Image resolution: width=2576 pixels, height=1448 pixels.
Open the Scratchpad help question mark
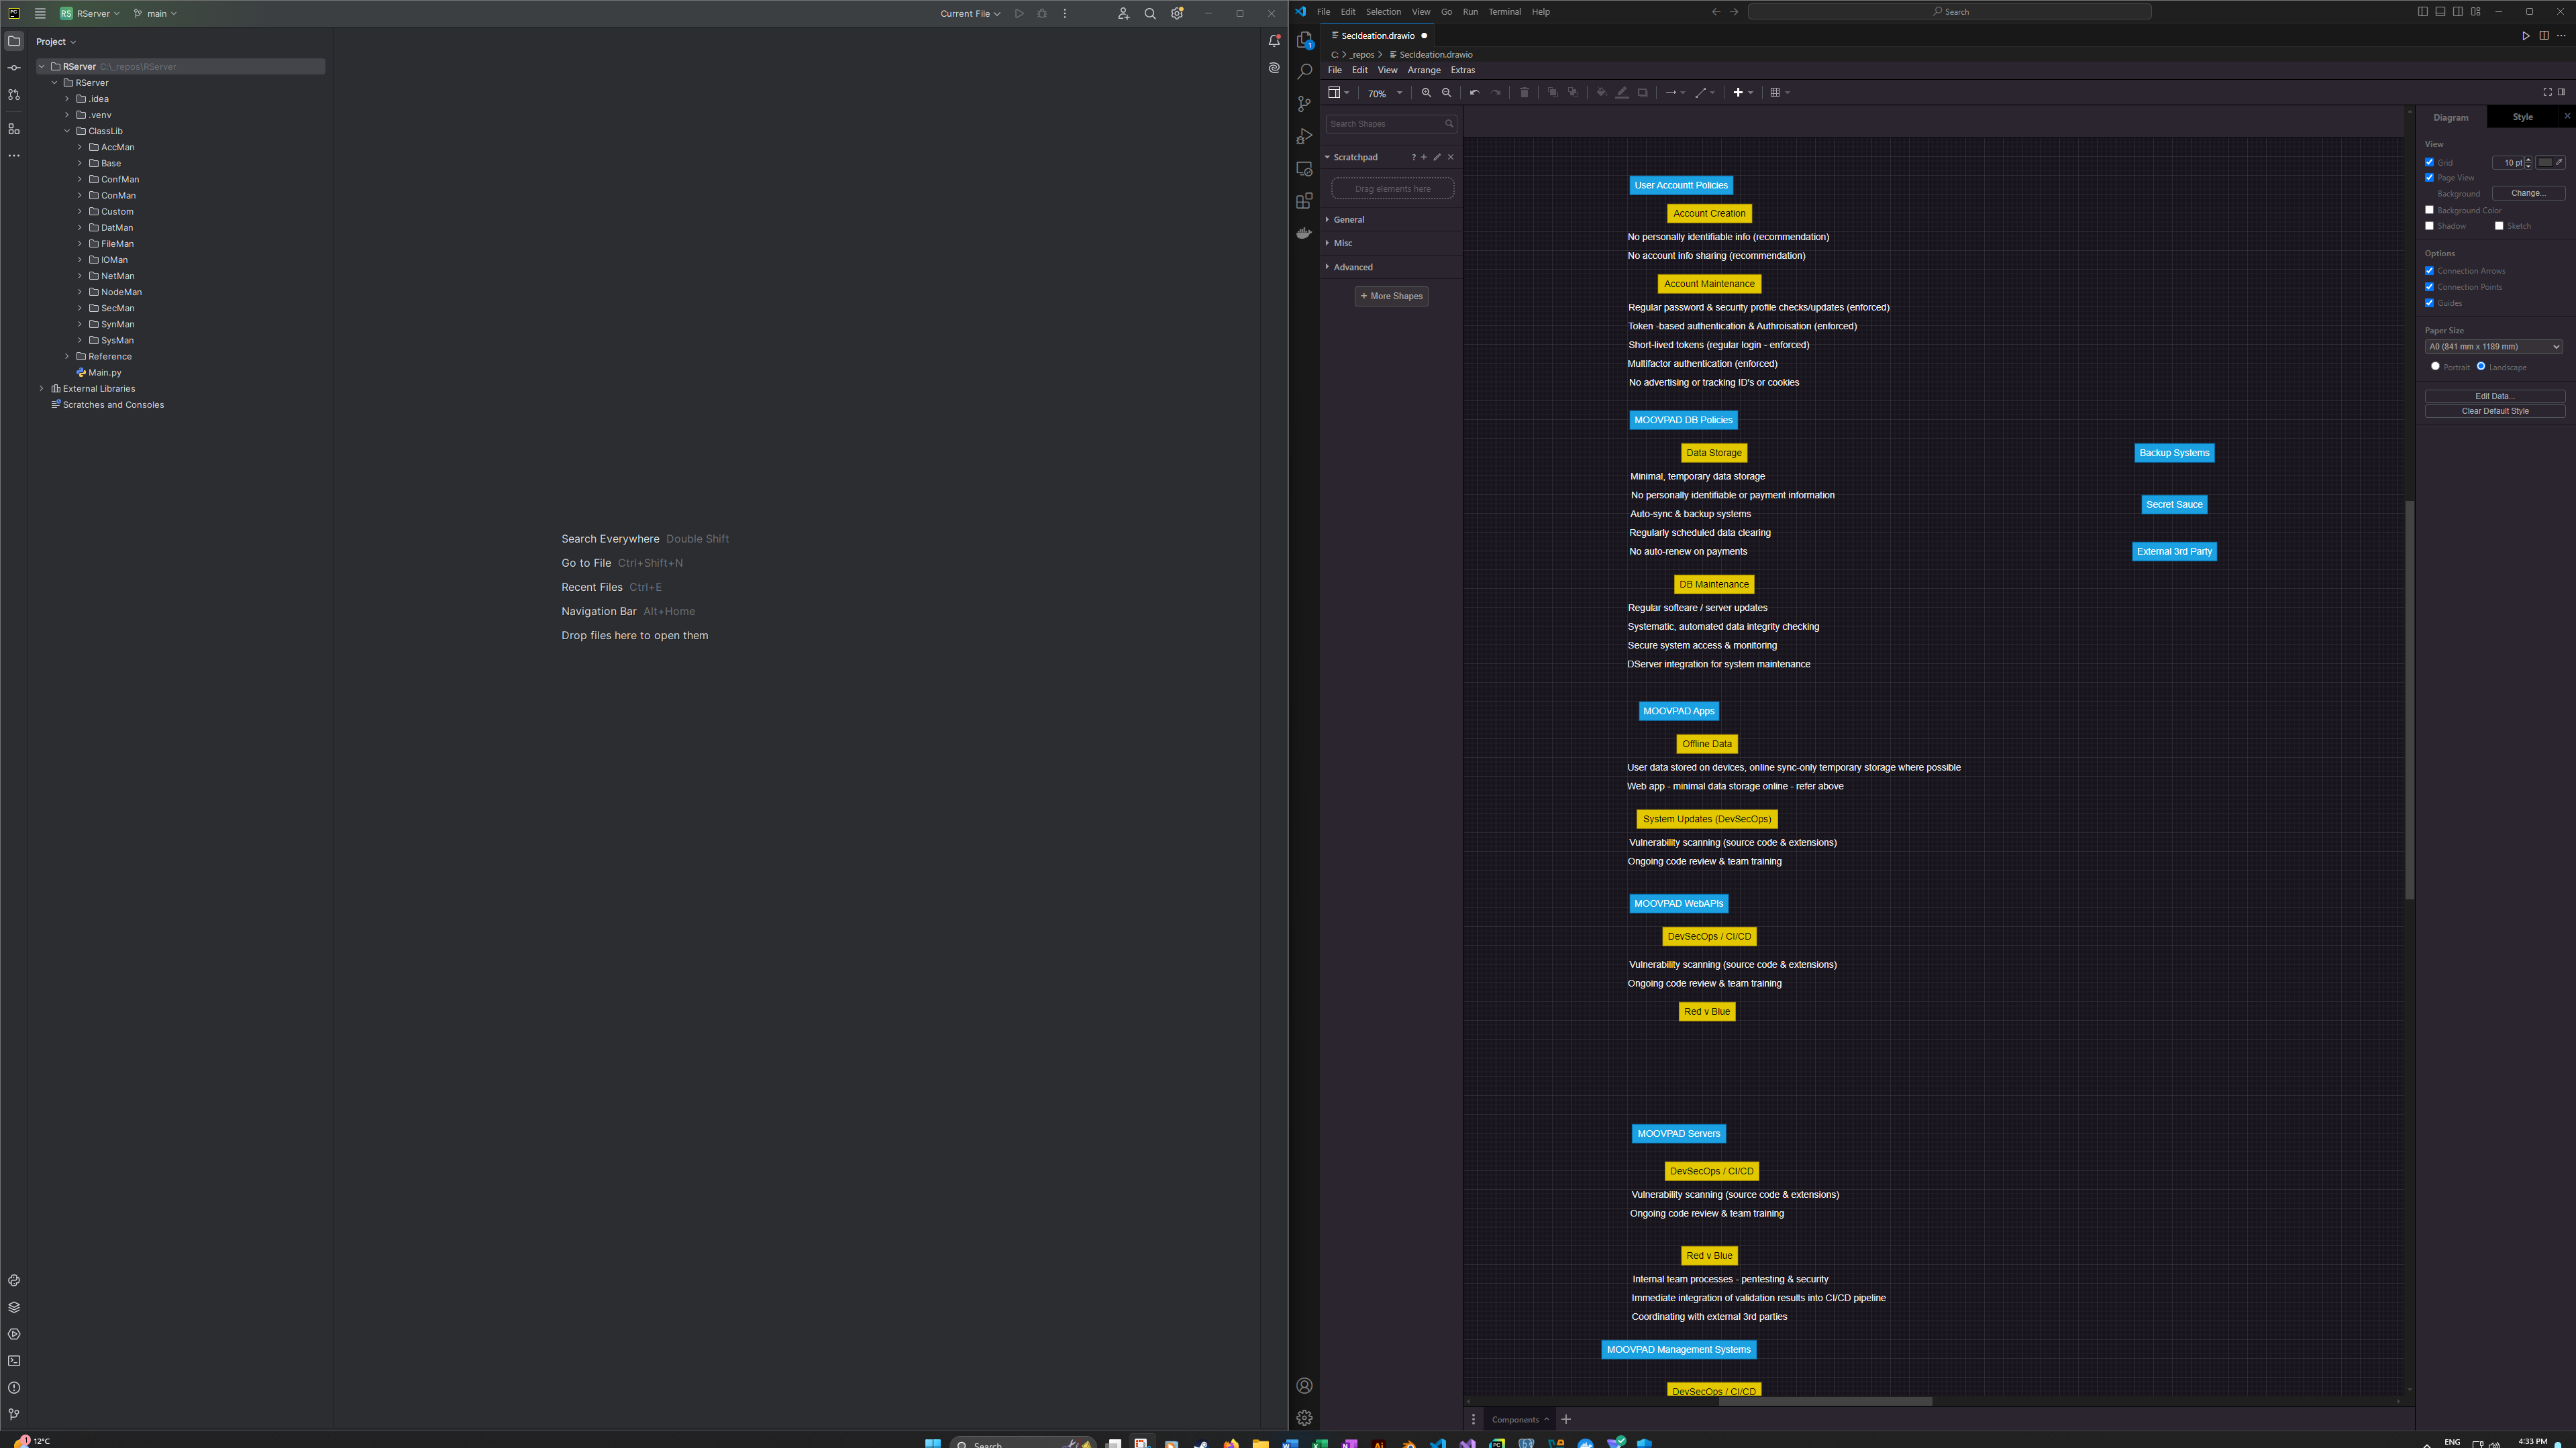(x=1413, y=157)
